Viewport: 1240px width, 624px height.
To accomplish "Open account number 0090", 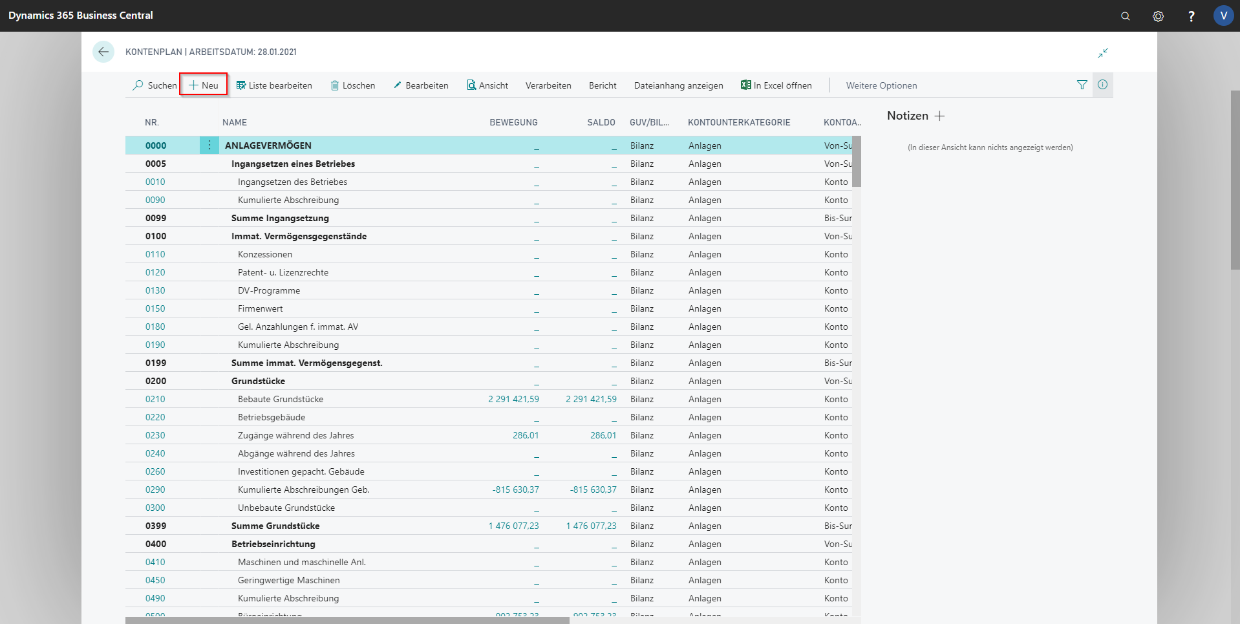I will click(x=155, y=200).
